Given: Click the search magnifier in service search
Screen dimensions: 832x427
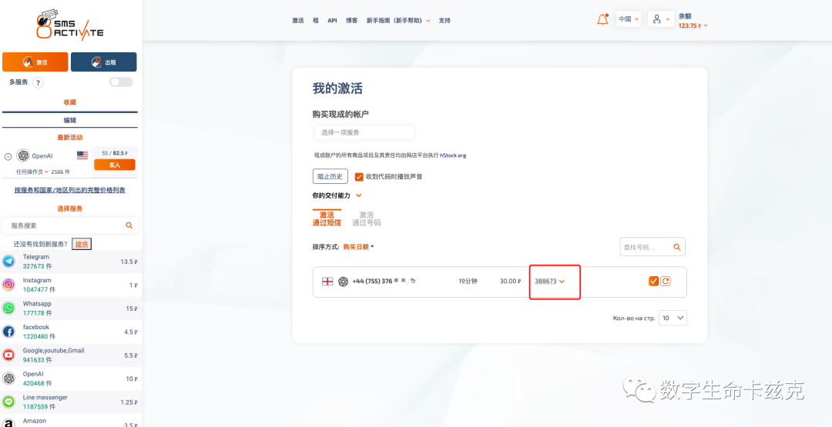Looking at the screenshot, I should 129,225.
